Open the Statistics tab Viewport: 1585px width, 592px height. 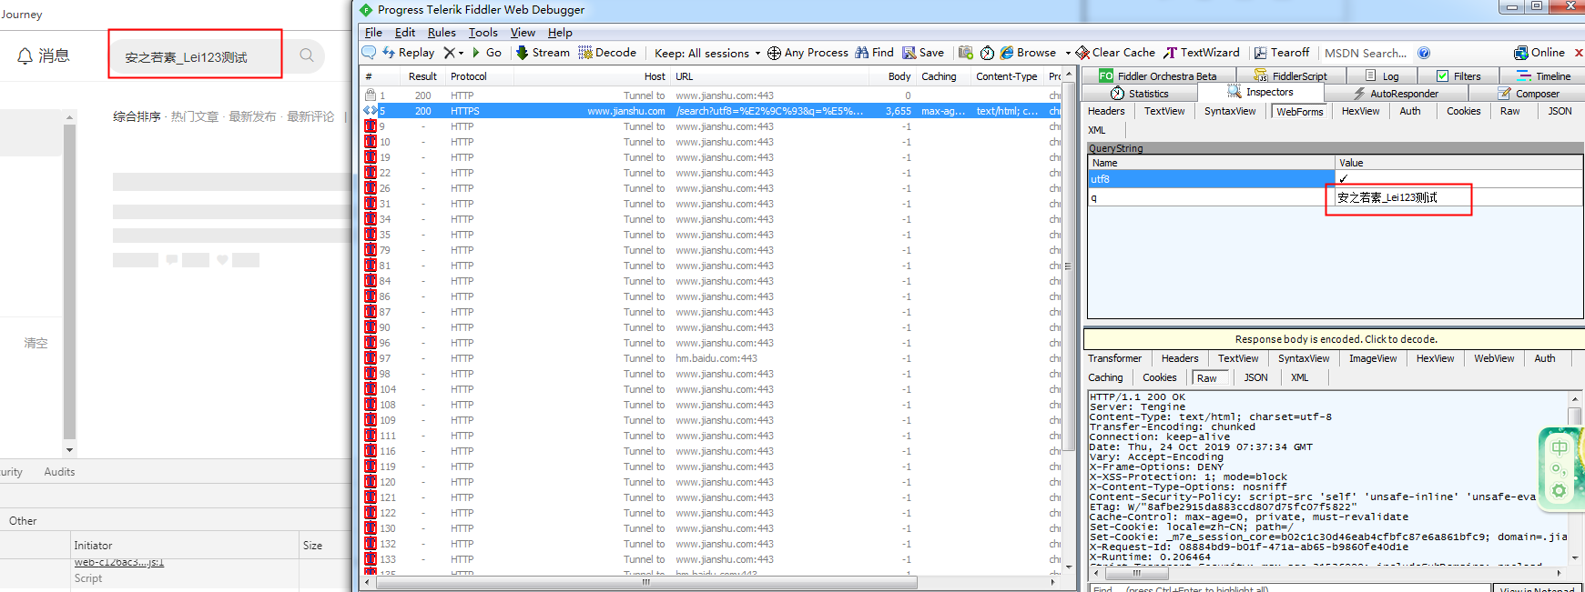pos(1140,93)
